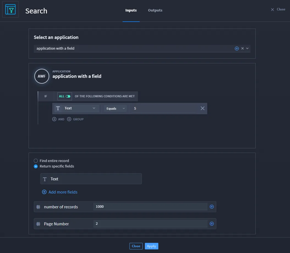Viewport: 290px width, 253px height.
Task: Select the Find entire record option
Action: 36,161
